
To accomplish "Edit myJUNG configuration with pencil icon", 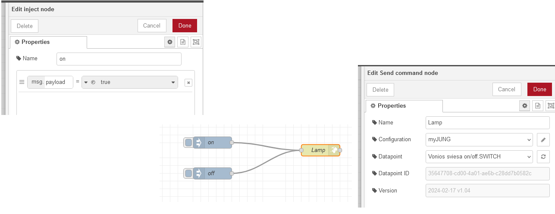I will click(543, 140).
